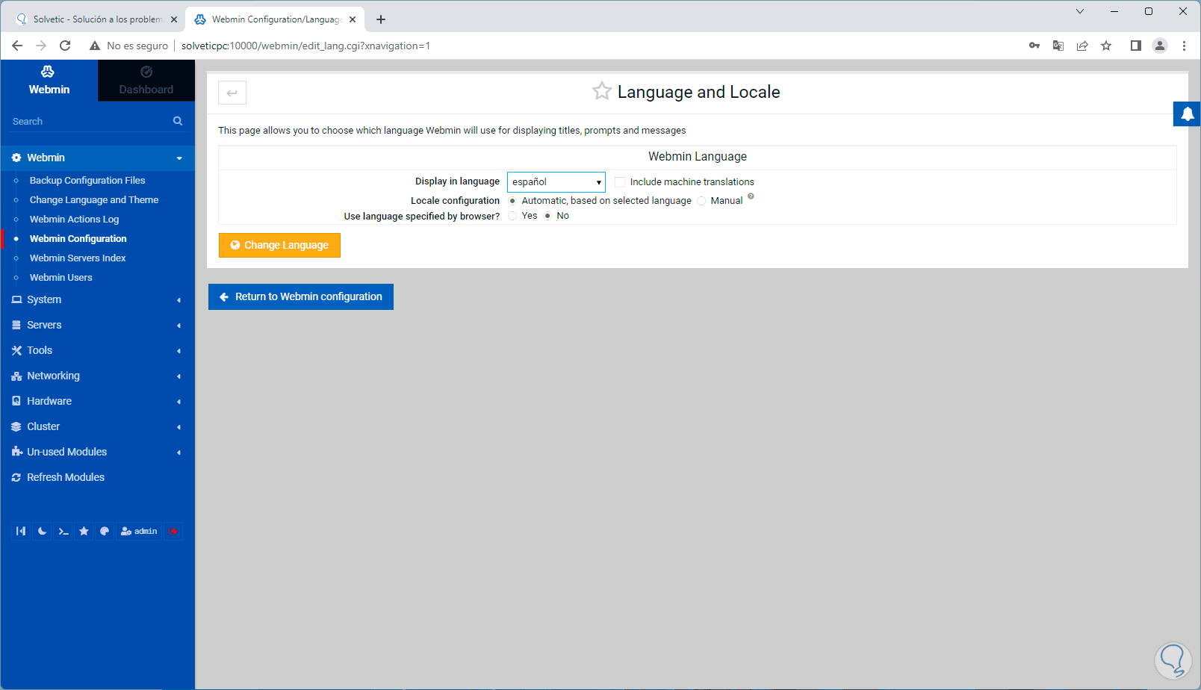Expand the Tools sidebar section
Screen dimensions: 1201x690
pyautogui.click(x=97, y=350)
